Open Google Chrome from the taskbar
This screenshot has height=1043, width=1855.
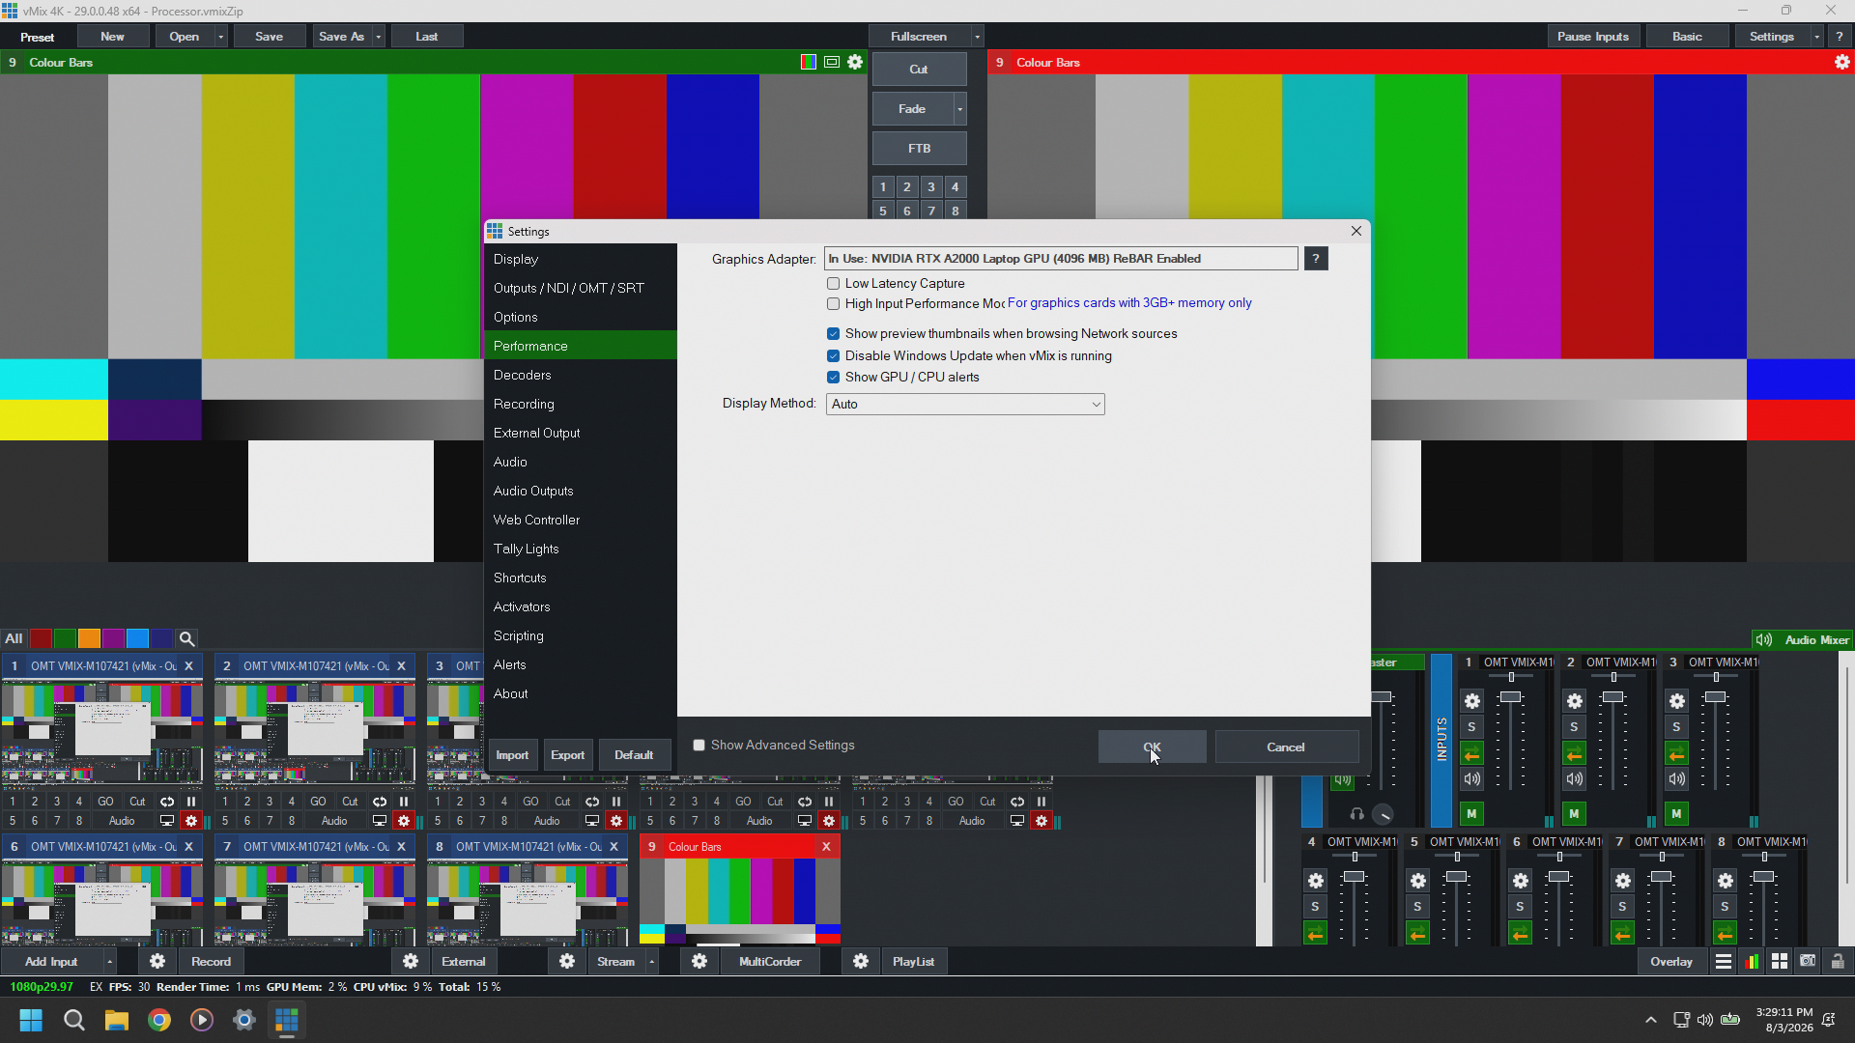(159, 1020)
